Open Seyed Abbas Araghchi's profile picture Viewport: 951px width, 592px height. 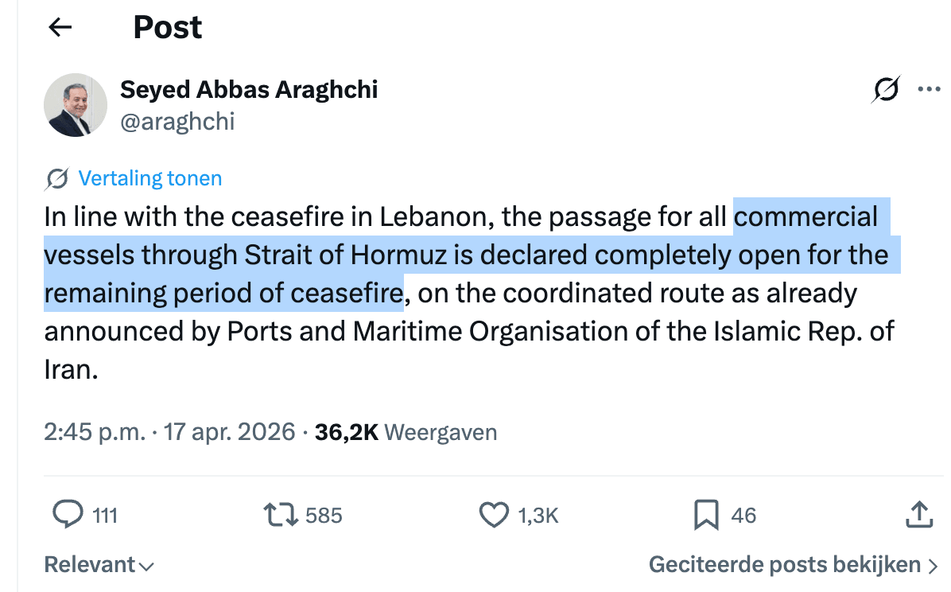pos(76,104)
